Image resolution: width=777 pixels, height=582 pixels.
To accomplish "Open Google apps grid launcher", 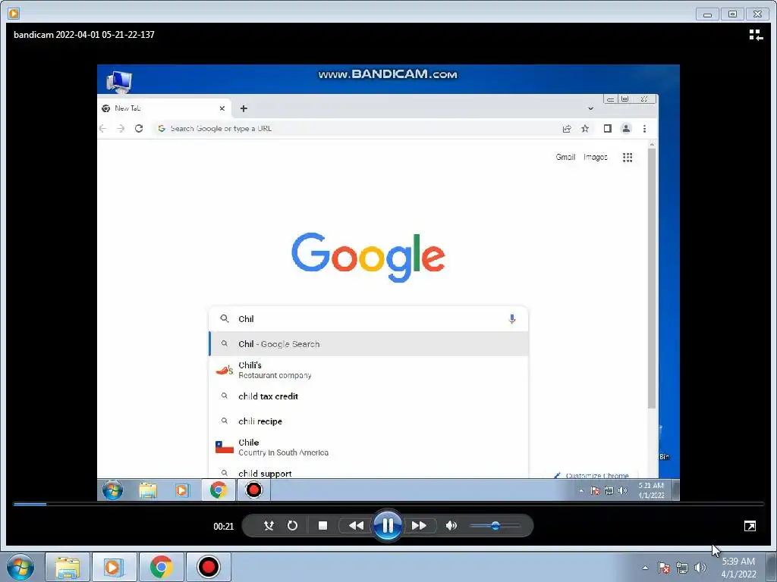I will click(x=628, y=157).
